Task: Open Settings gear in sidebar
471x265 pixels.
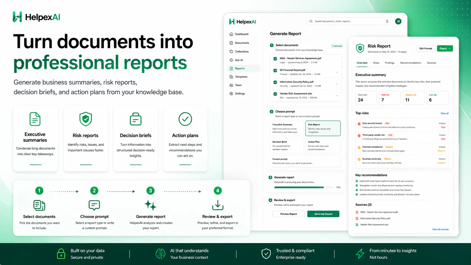Action: tap(231, 93)
